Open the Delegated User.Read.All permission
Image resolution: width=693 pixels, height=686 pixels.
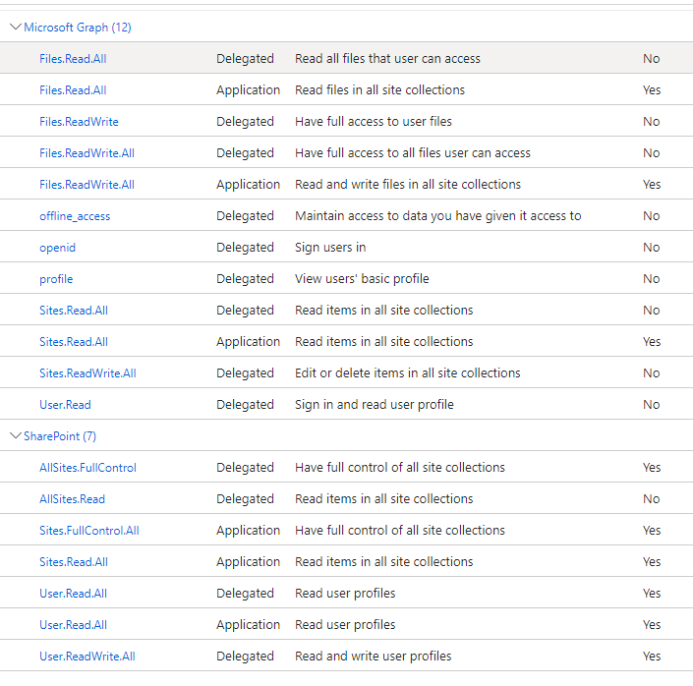73,594
